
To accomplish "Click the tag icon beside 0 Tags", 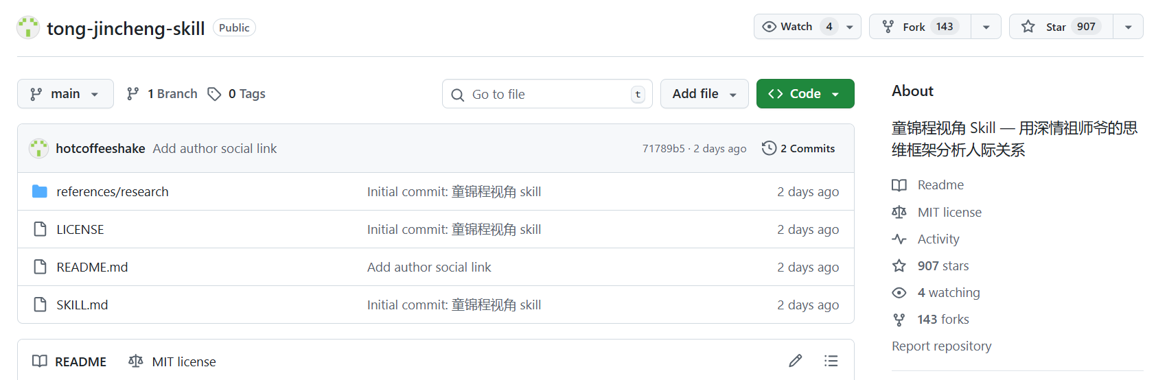I will (x=214, y=94).
